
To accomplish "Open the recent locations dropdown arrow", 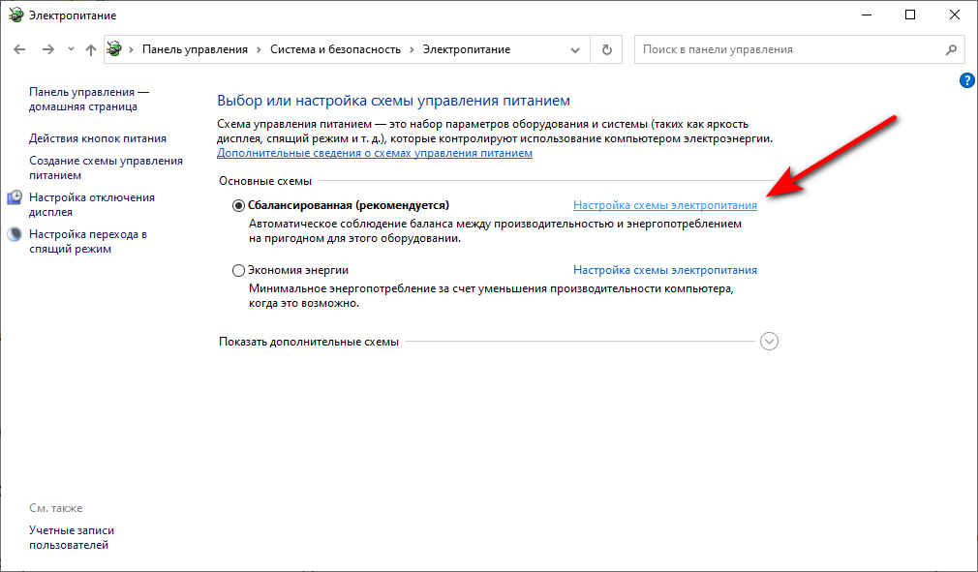I will click(71, 49).
